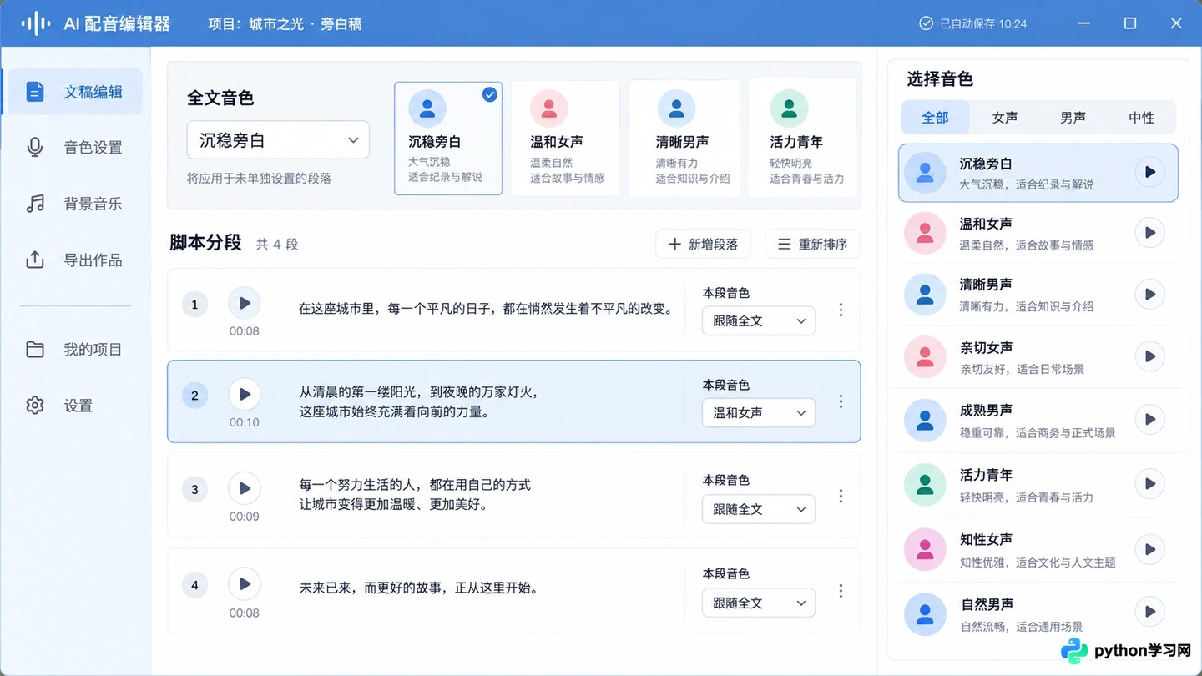
Task: Open segment 4 本段音色 dropdown
Action: pyautogui.click(x=759, y=603)
